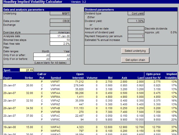
Task: Select the VMFMA symbol cell
Action: (x=55, y=97)
